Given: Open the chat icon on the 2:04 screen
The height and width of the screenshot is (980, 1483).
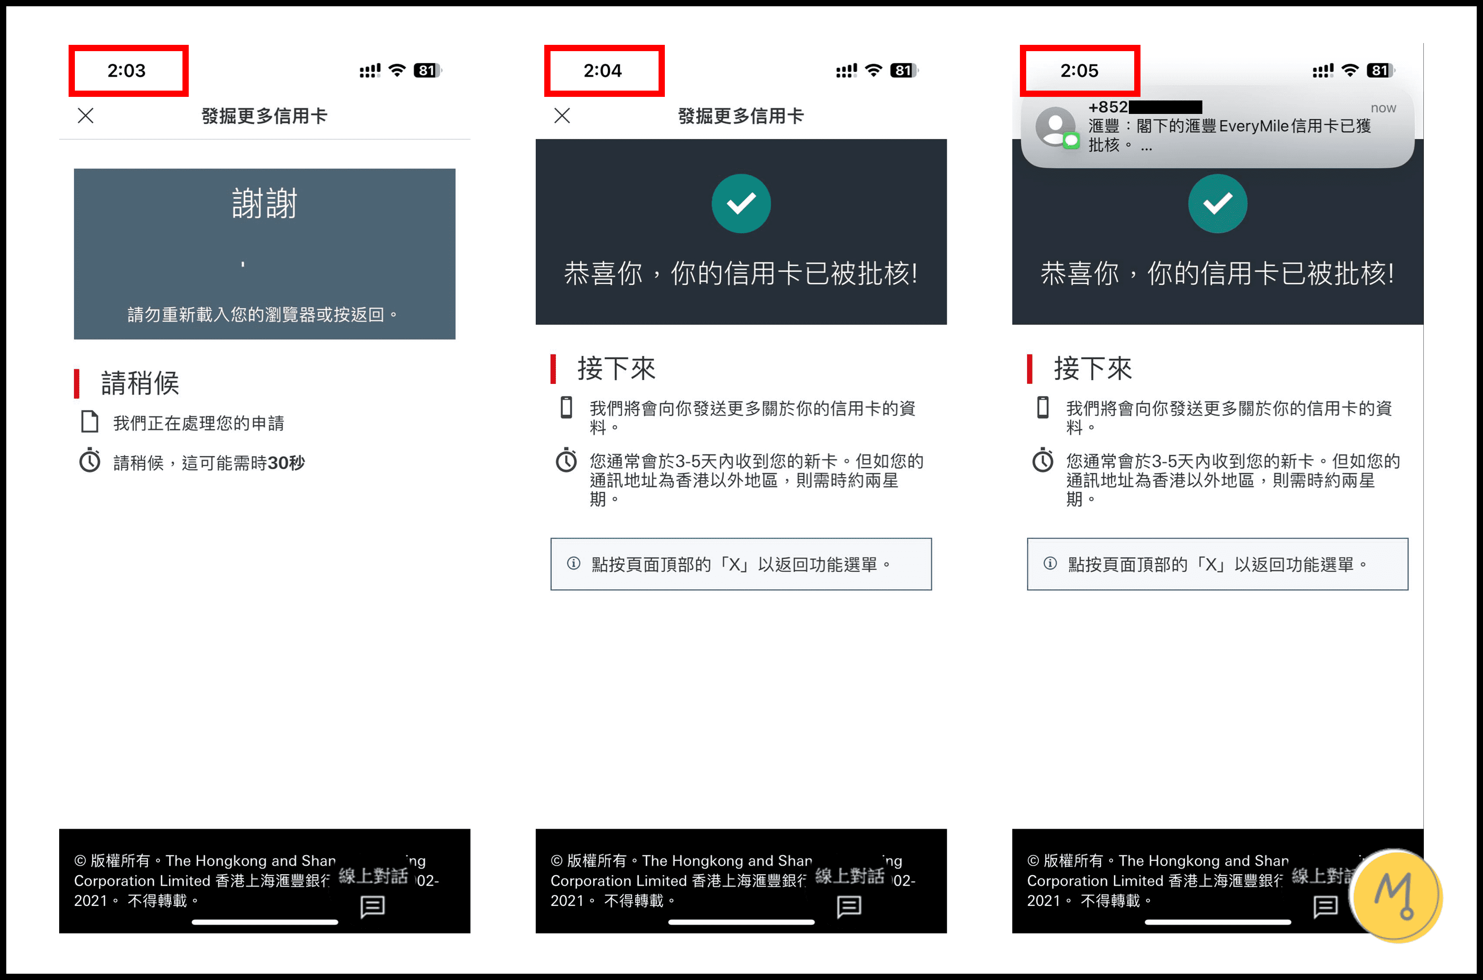Looking at the screenshot, I should coord(850,906).
